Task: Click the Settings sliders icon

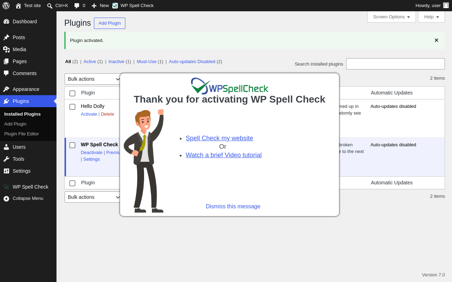Action: click(x=6, y=171)
